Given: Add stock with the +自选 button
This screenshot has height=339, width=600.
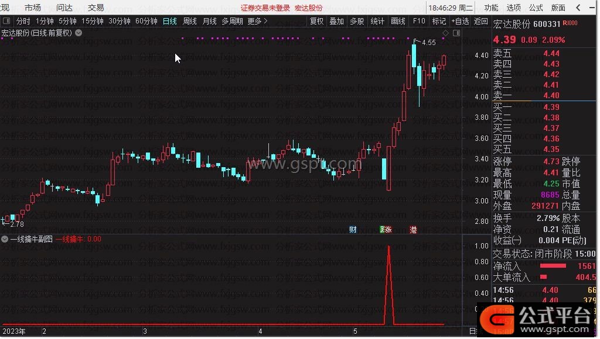Looking at the screenshot, I should tap(461, 21).
